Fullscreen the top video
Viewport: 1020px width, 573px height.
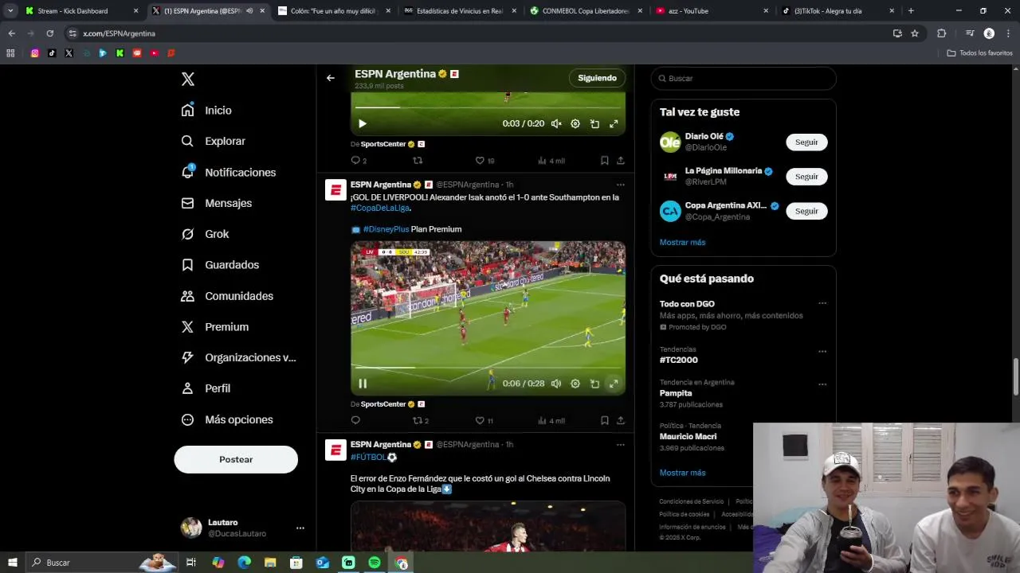pyautogui.click(x=614, y=123)
